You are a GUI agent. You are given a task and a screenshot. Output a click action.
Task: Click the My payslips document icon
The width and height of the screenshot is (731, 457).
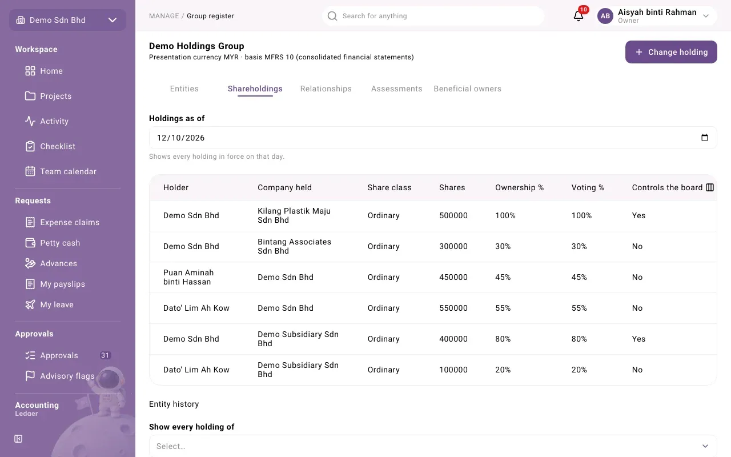[x=30, y=284]
